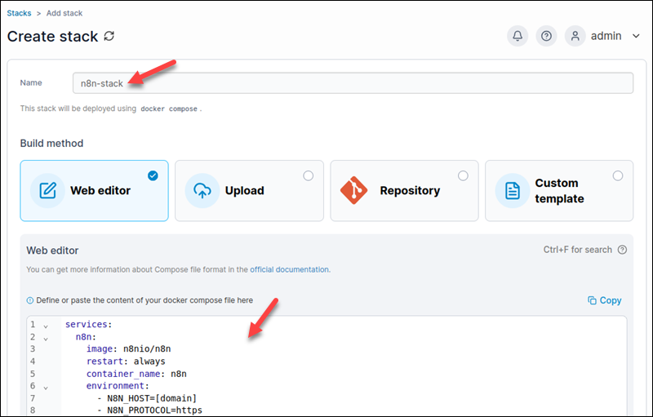
Task: Open the help question mark icon
Action: click(x=546, y=36)
